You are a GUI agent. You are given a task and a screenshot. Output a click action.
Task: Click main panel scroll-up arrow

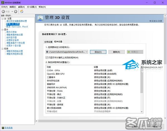(165, 16)
